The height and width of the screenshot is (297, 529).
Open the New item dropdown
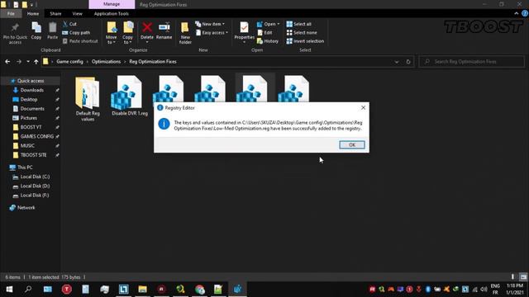210,24
